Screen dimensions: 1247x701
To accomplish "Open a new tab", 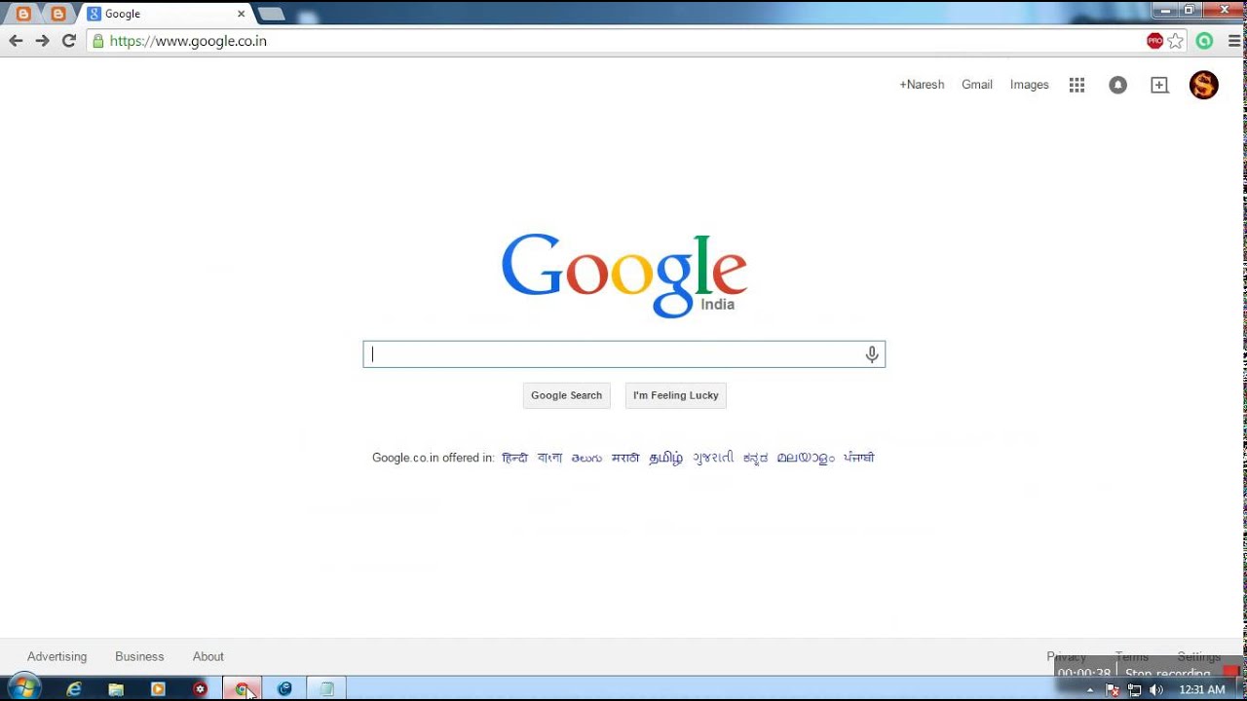I will pos(271,14).
